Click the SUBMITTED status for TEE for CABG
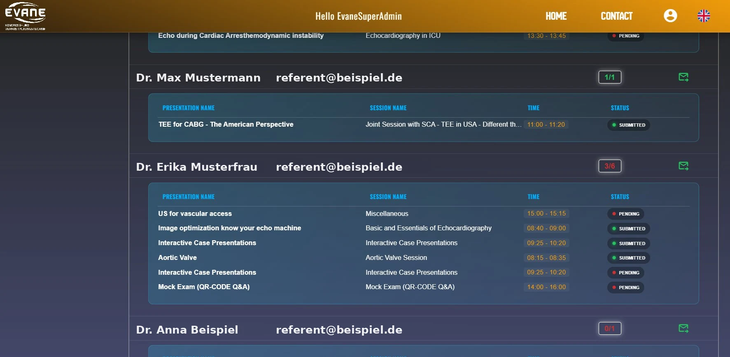The height and width of the screenshot is (357, 730). coord(629,125)
